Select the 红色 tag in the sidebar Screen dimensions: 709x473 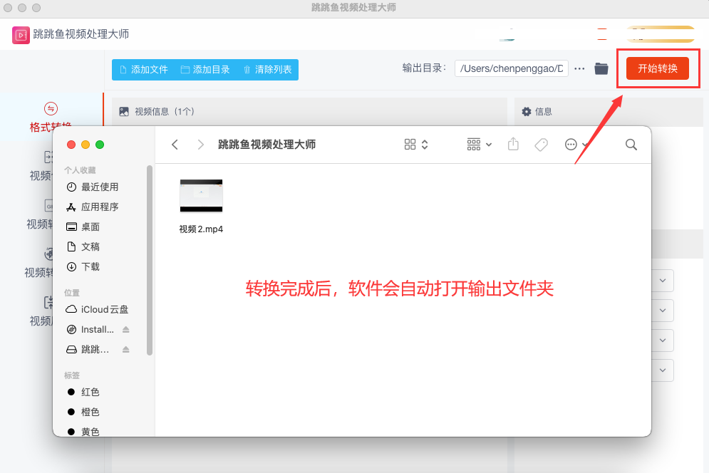pos(90,393)
